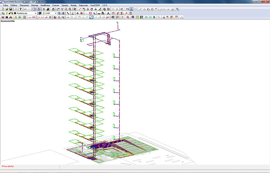Image resolution: width=270 pixels, height=173 pixels.
Task: Open the Nástroje menu
Action: tap(35, 5)
